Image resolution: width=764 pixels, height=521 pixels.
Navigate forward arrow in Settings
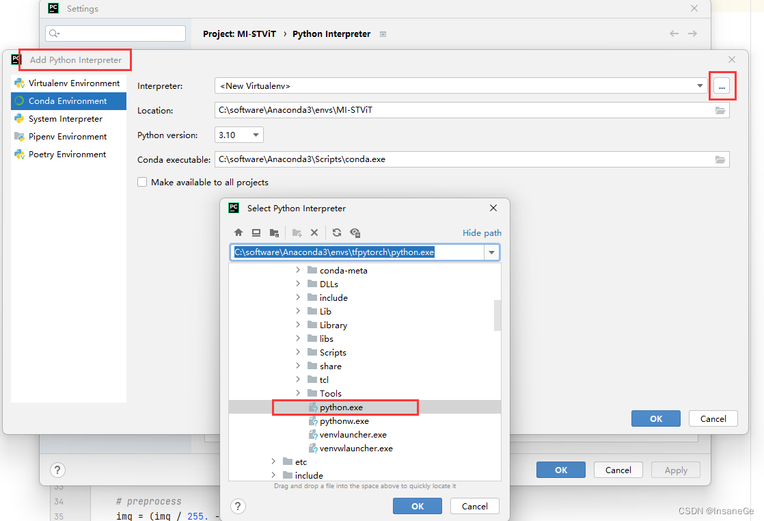(x=692, y=34)
